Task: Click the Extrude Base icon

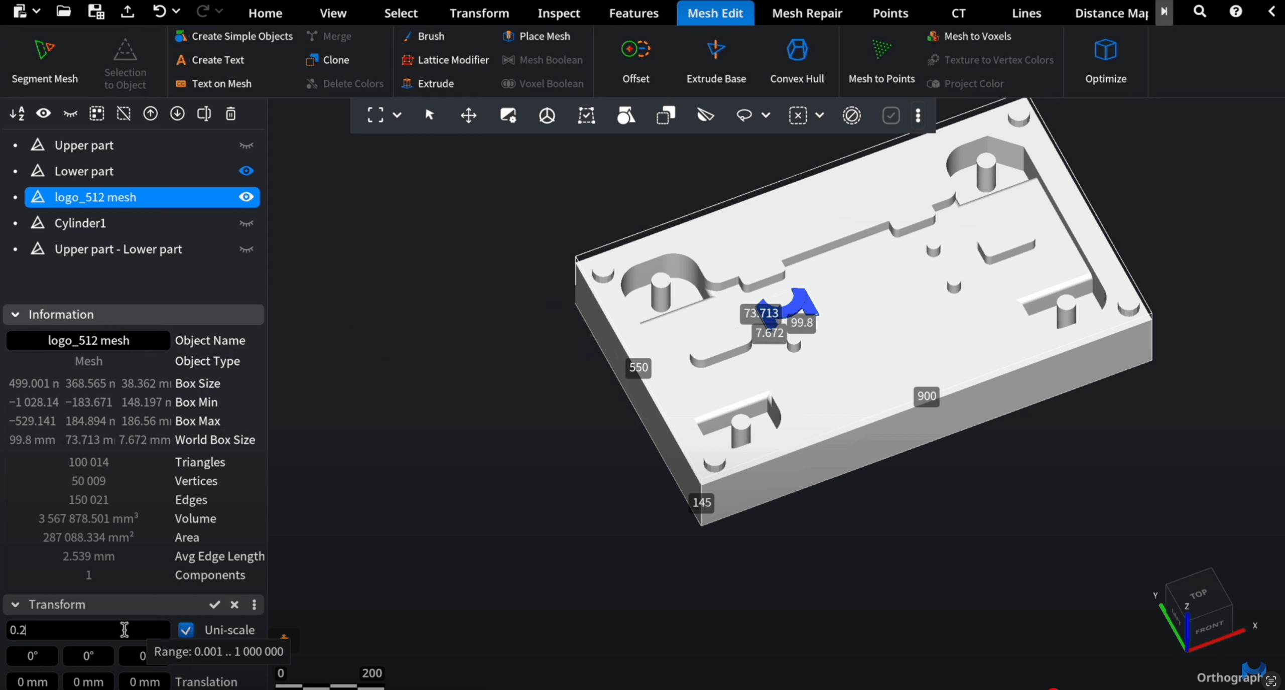Action: pos(716,50)
